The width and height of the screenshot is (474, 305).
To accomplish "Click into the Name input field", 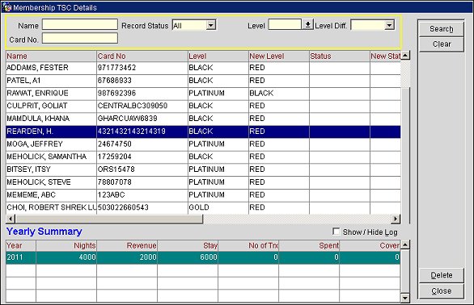I will pyautogui.click(x=80, y=24).
